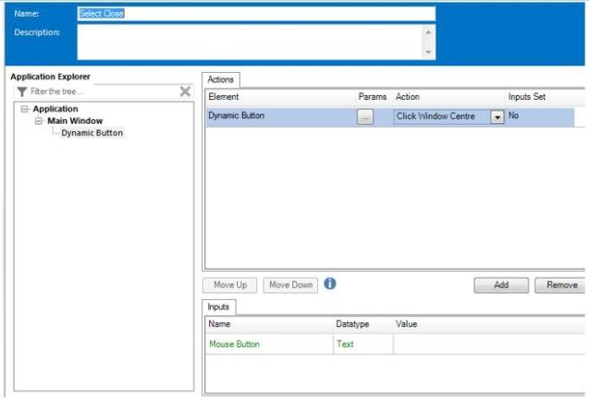This screenshot has width=589, height=399.
Task: Switch to the Actions tab
Action: pos(221,80)
